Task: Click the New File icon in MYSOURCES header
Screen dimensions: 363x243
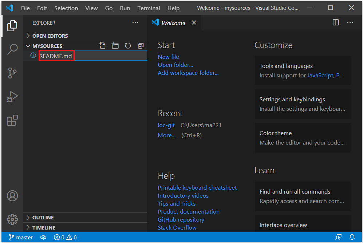Action: tap(102, 46)
